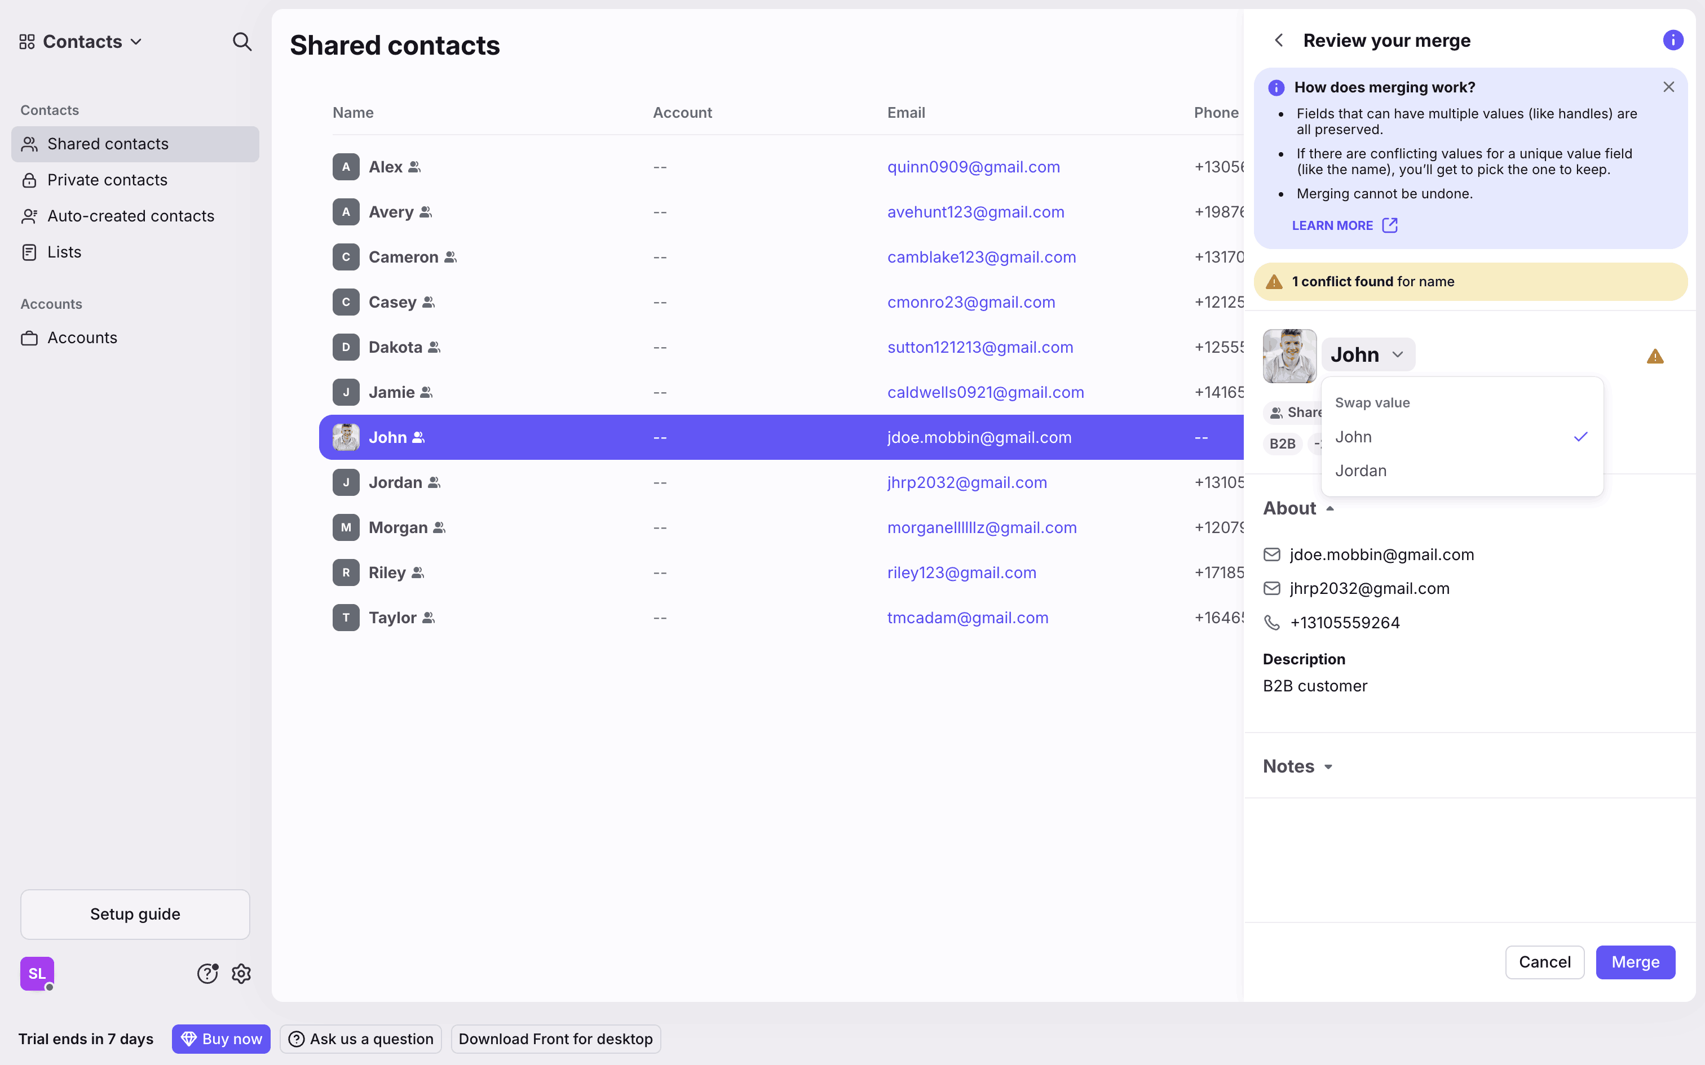Click the purple info icon beside Review your merge
The height and width of the screenshot is (1065, 1705).
coord(1673,40)
